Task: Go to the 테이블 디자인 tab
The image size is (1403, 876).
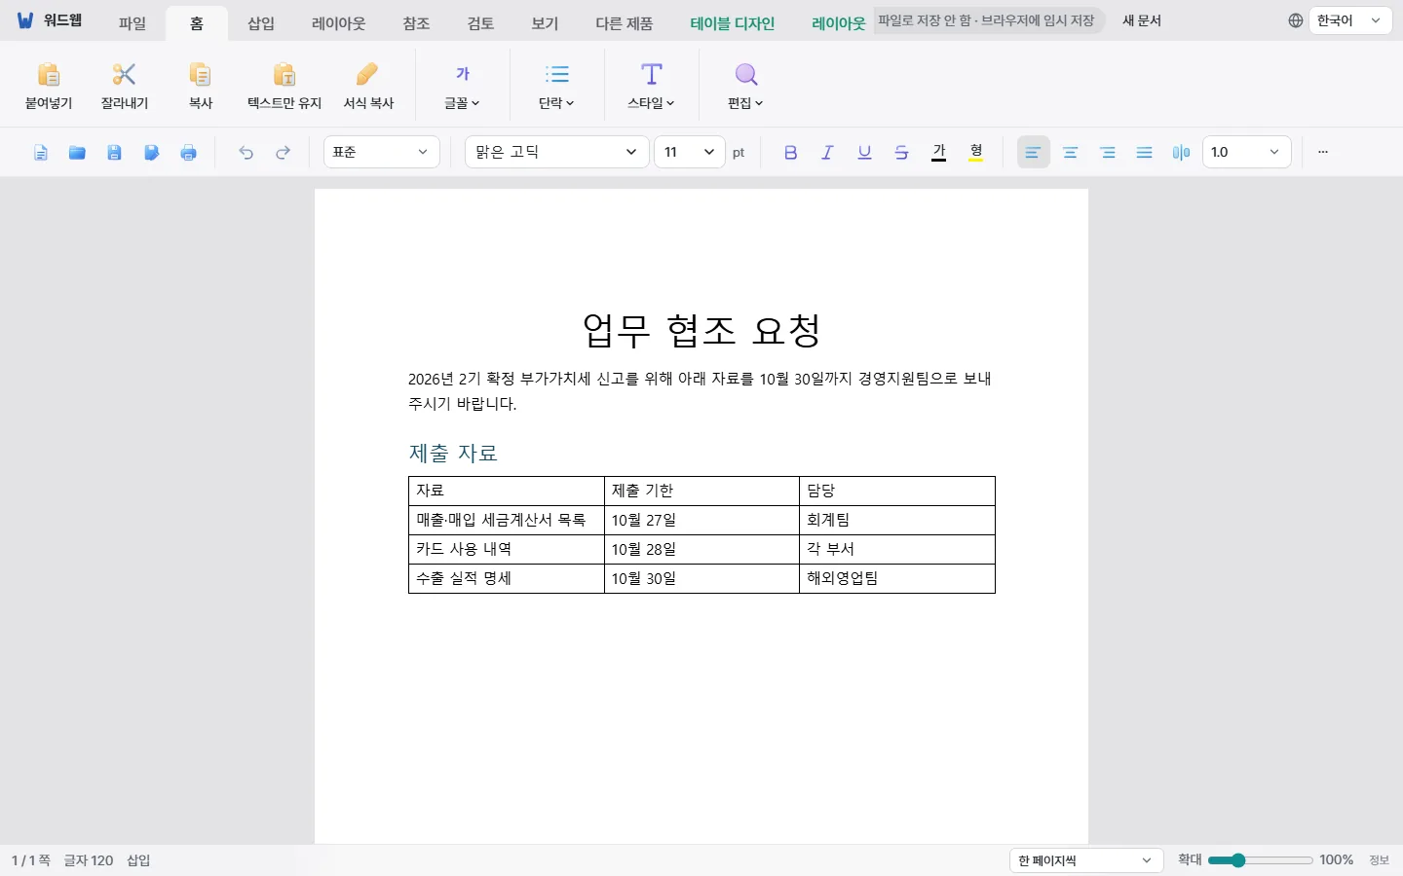Action: point(733,23)
